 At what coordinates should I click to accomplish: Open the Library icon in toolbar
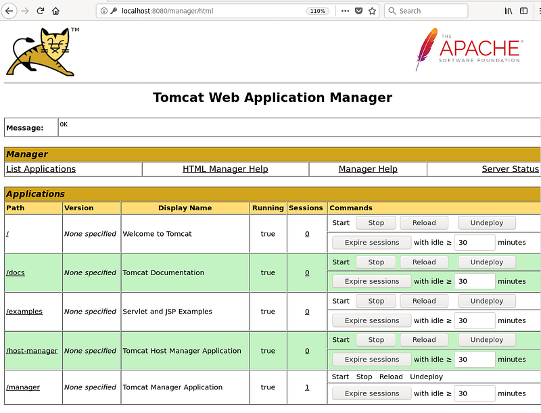(x=509, y=11)
